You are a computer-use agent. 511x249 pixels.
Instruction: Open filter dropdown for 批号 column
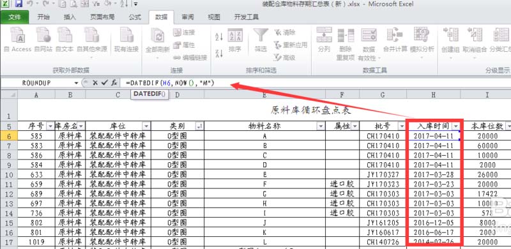(402, 126)
